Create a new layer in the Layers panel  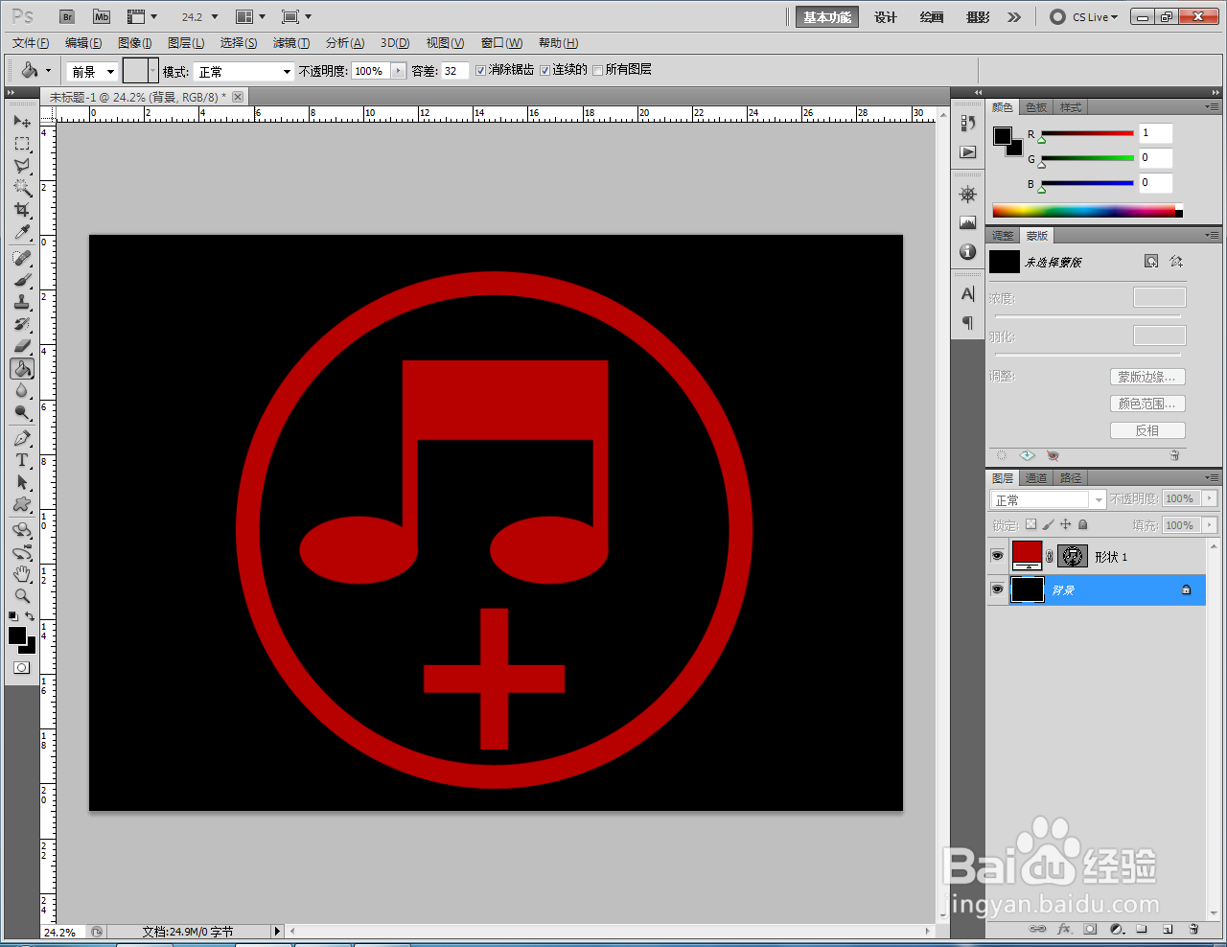pyautogui.click(x=1168, y=929)
